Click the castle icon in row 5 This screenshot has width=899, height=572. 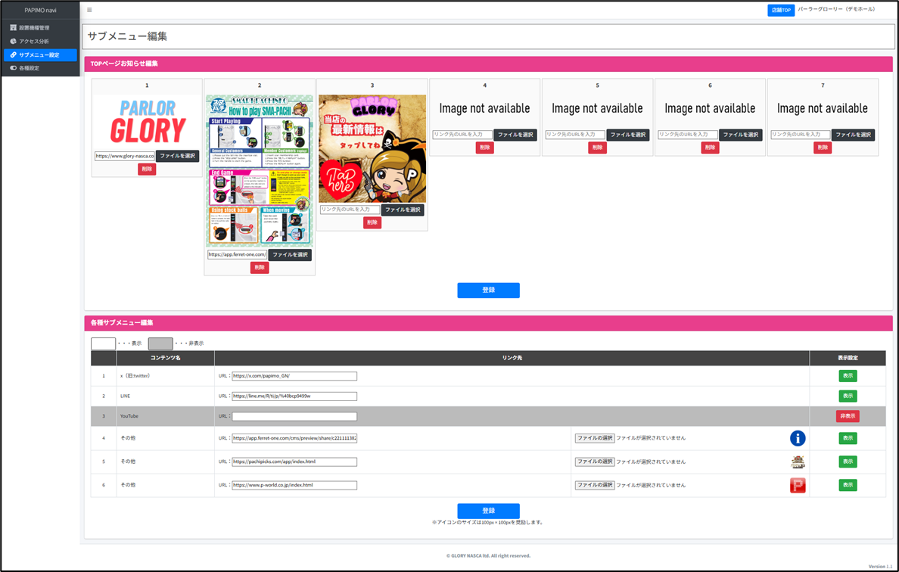[x=797, y=462]
